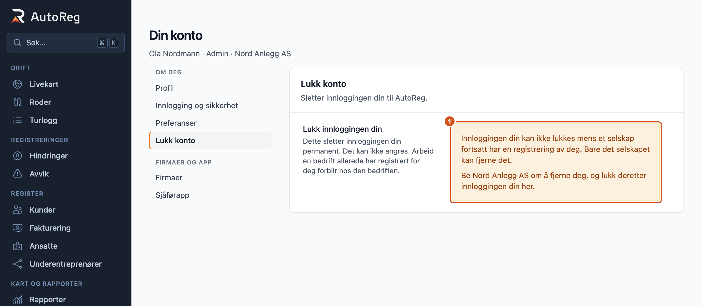Screen dimensions: 701x306
Task: Click the KART OG RAPPORTER sidebar heading
Action: pos(47,284)
